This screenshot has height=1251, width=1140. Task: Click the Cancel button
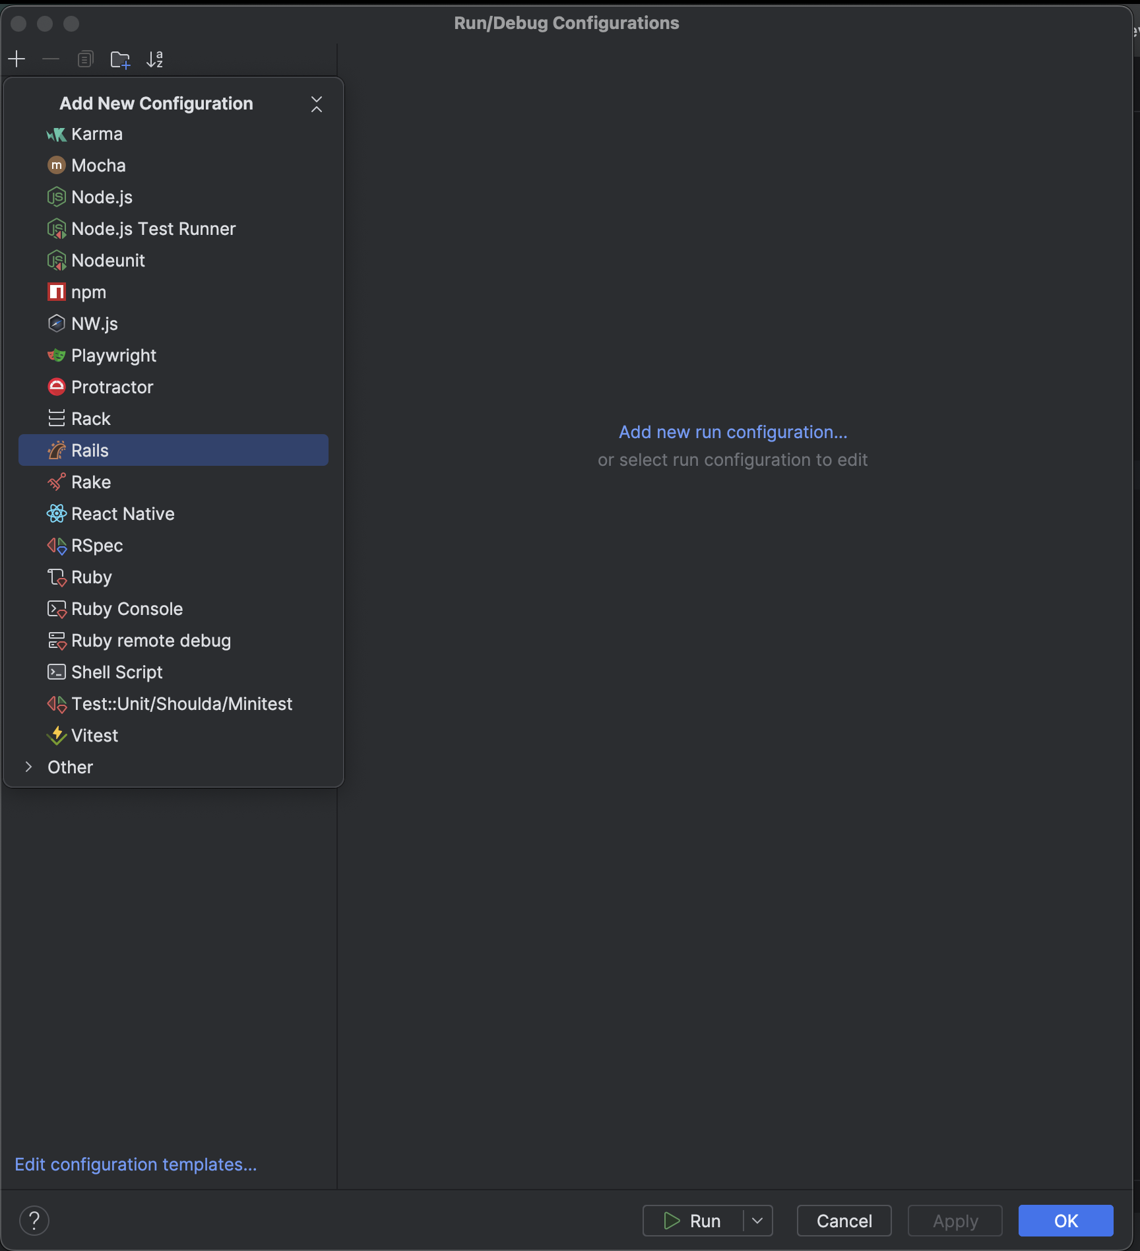(x=844, y=1221)
